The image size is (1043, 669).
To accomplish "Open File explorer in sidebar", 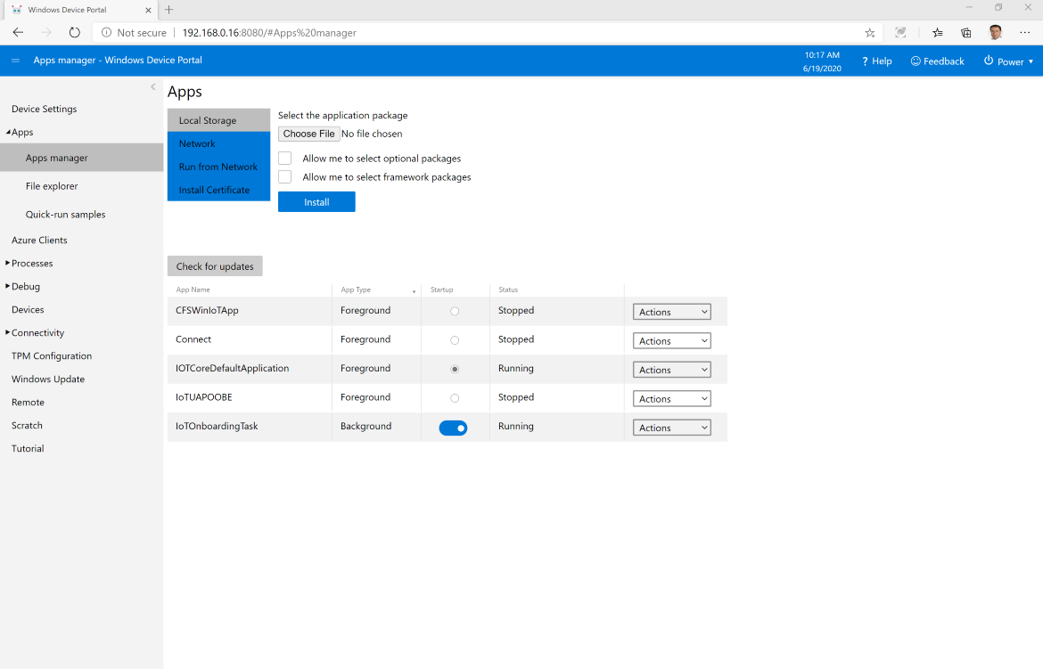I will (52, 186).
